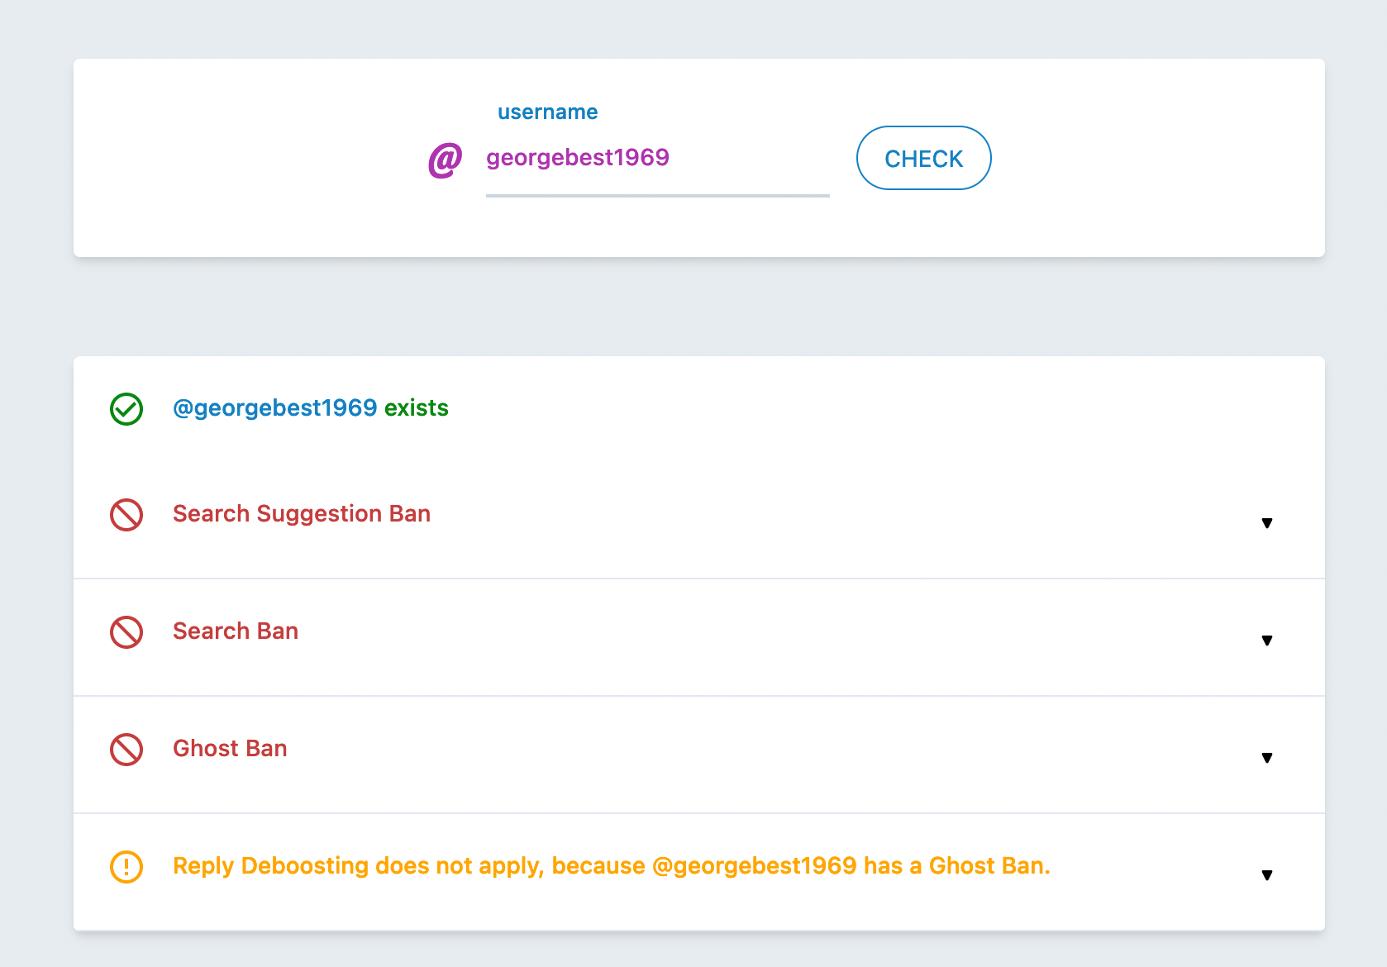1387x967 pixels.
Task: Click the Search Suggestion Ban prohibited icon
Action: (x=126, y=515)
